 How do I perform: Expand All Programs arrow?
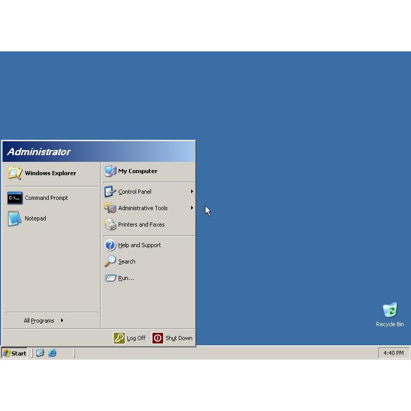[62, 320]
